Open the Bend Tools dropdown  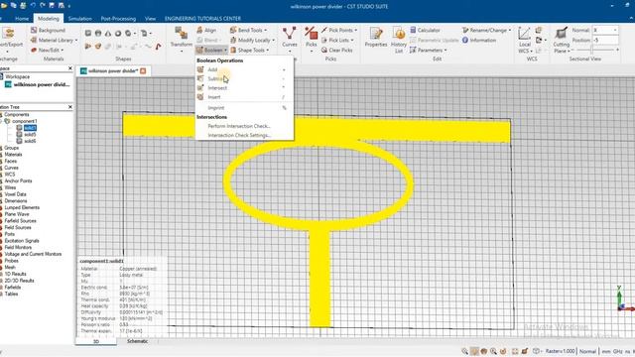[248, 31]
